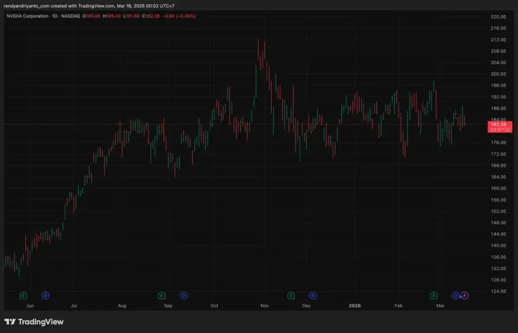Click the dividend D marker after March
This screenshot has height=333, width=518.
pyautogui.click(x=455, y=295)
